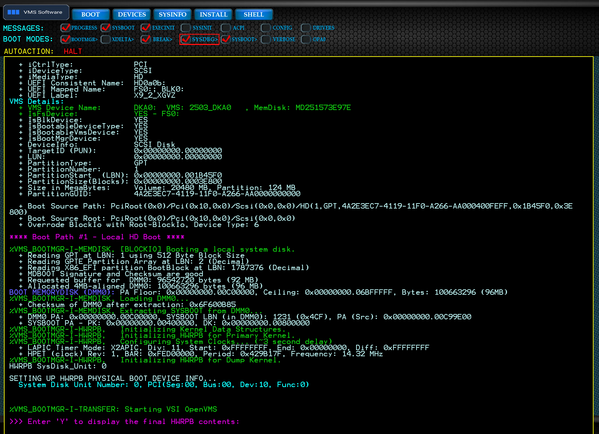The image size is (599, 434).
Task: Click the 'PartitionGUID:' line
Action: coord(159,194)
